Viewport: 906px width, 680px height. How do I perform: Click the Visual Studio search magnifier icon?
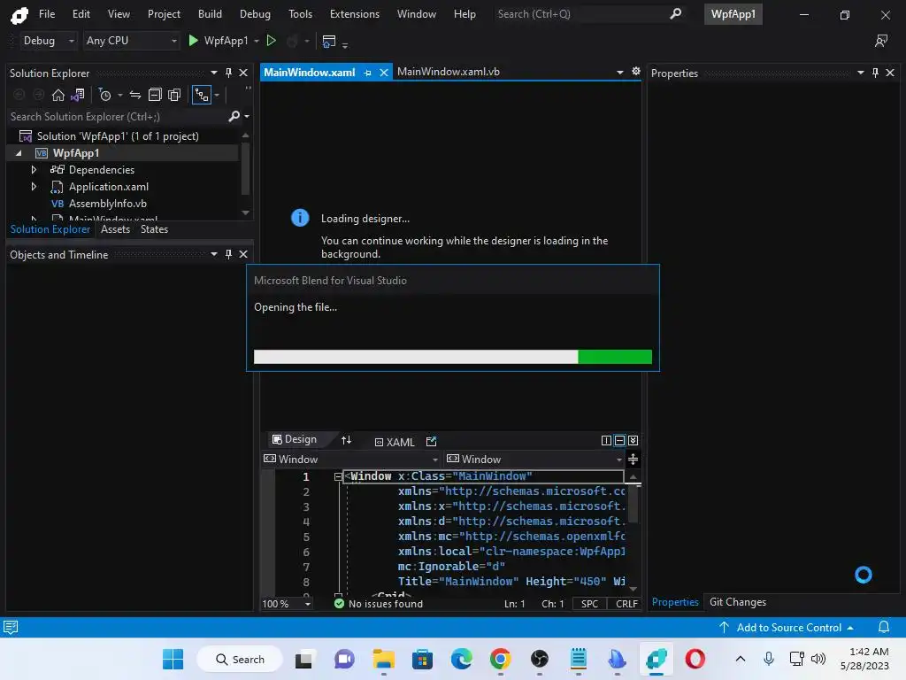coord(675,14)
